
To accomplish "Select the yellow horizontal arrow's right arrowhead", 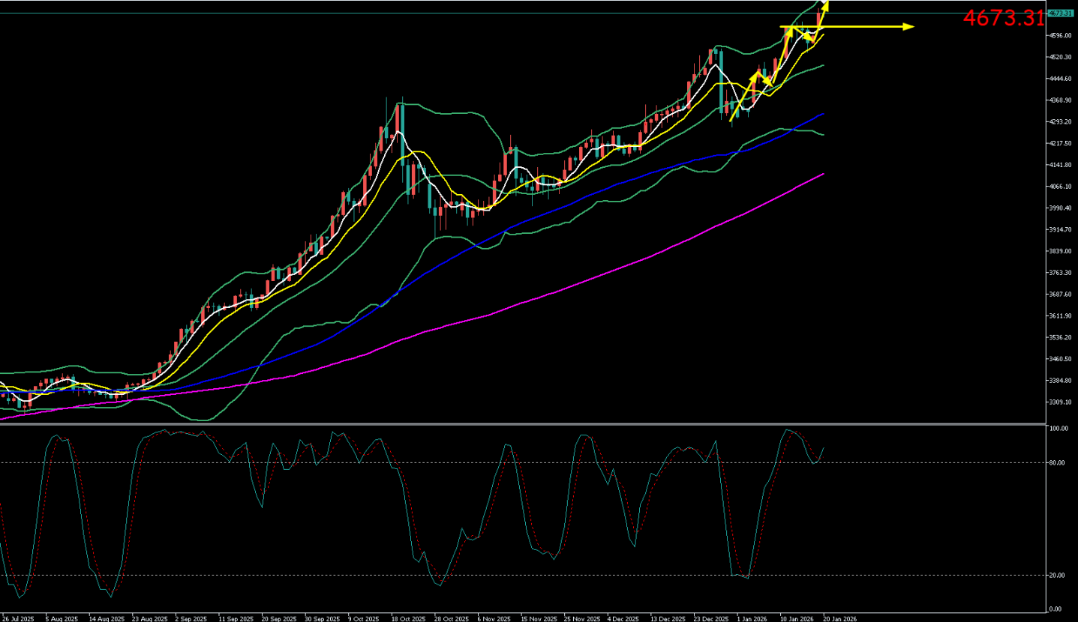I will [910, 27].
